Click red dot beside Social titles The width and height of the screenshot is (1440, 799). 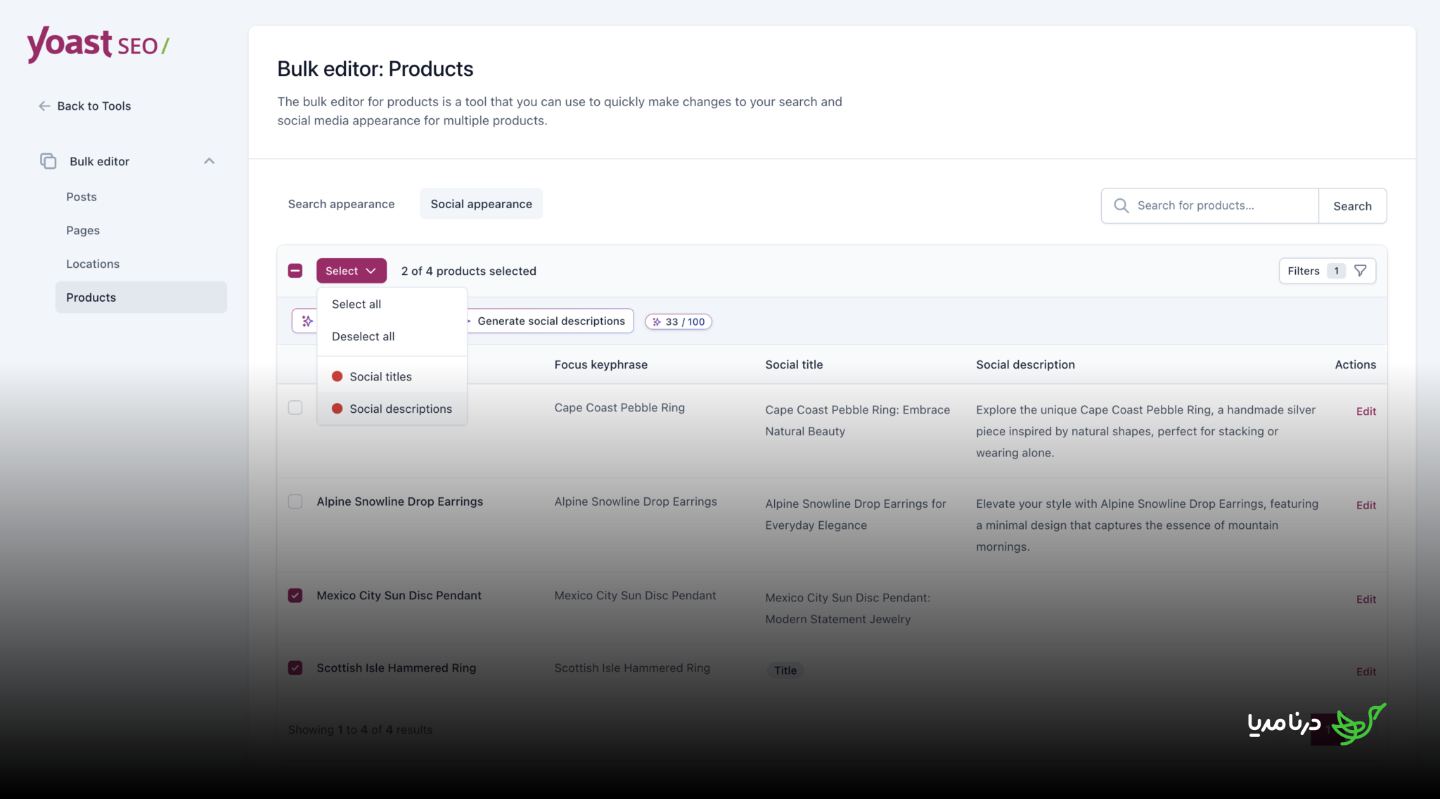(x=337, y=376)
